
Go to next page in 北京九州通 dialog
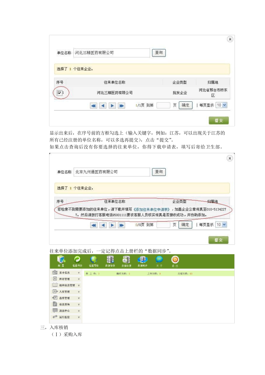coord(112,225)
